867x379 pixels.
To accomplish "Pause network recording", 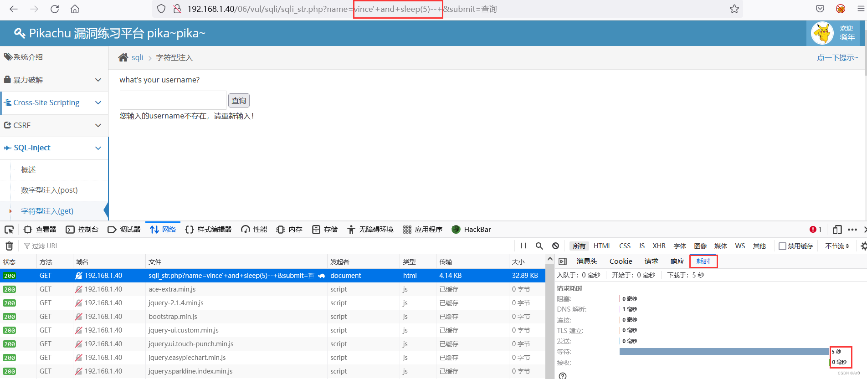I will (523, 246).
